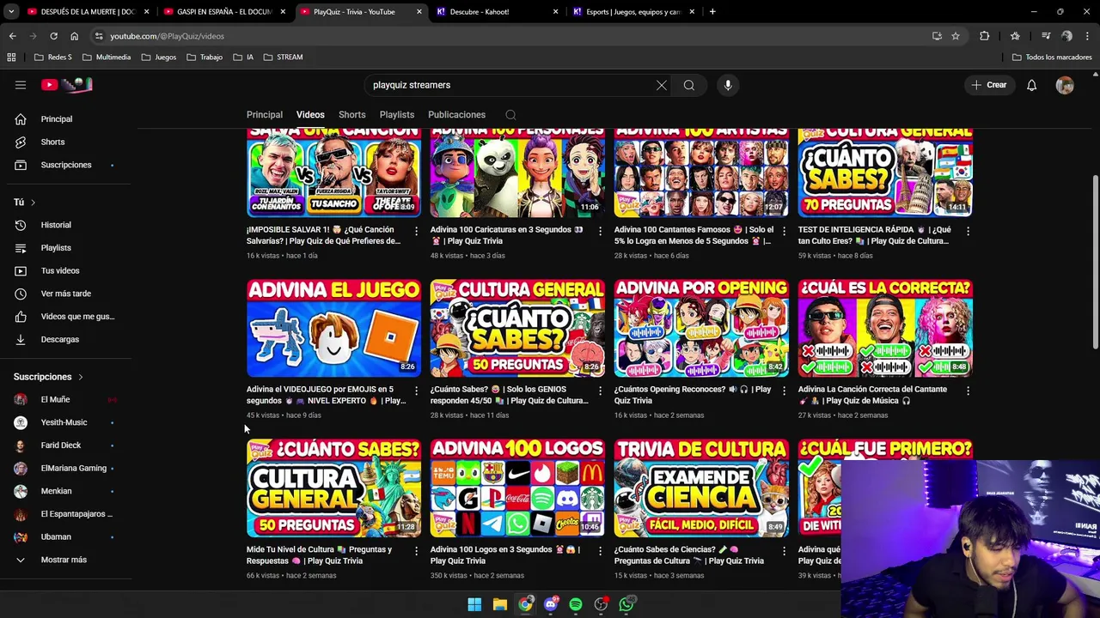Open options for TEST DE INTELIGENCIA RÁPIDA video
The height and width of the screenshot is (618, 1100).
tap(968, 231)
